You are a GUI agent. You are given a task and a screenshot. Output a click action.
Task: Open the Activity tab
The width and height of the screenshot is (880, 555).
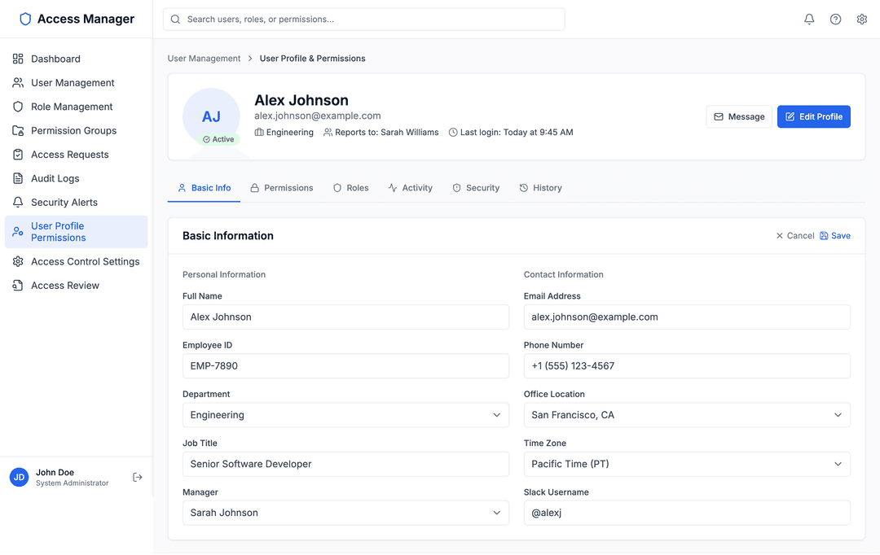tap(411, 187)
